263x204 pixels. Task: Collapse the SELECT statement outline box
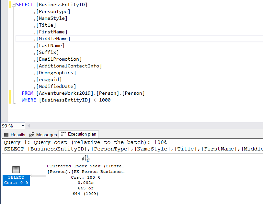pos(14,5)
